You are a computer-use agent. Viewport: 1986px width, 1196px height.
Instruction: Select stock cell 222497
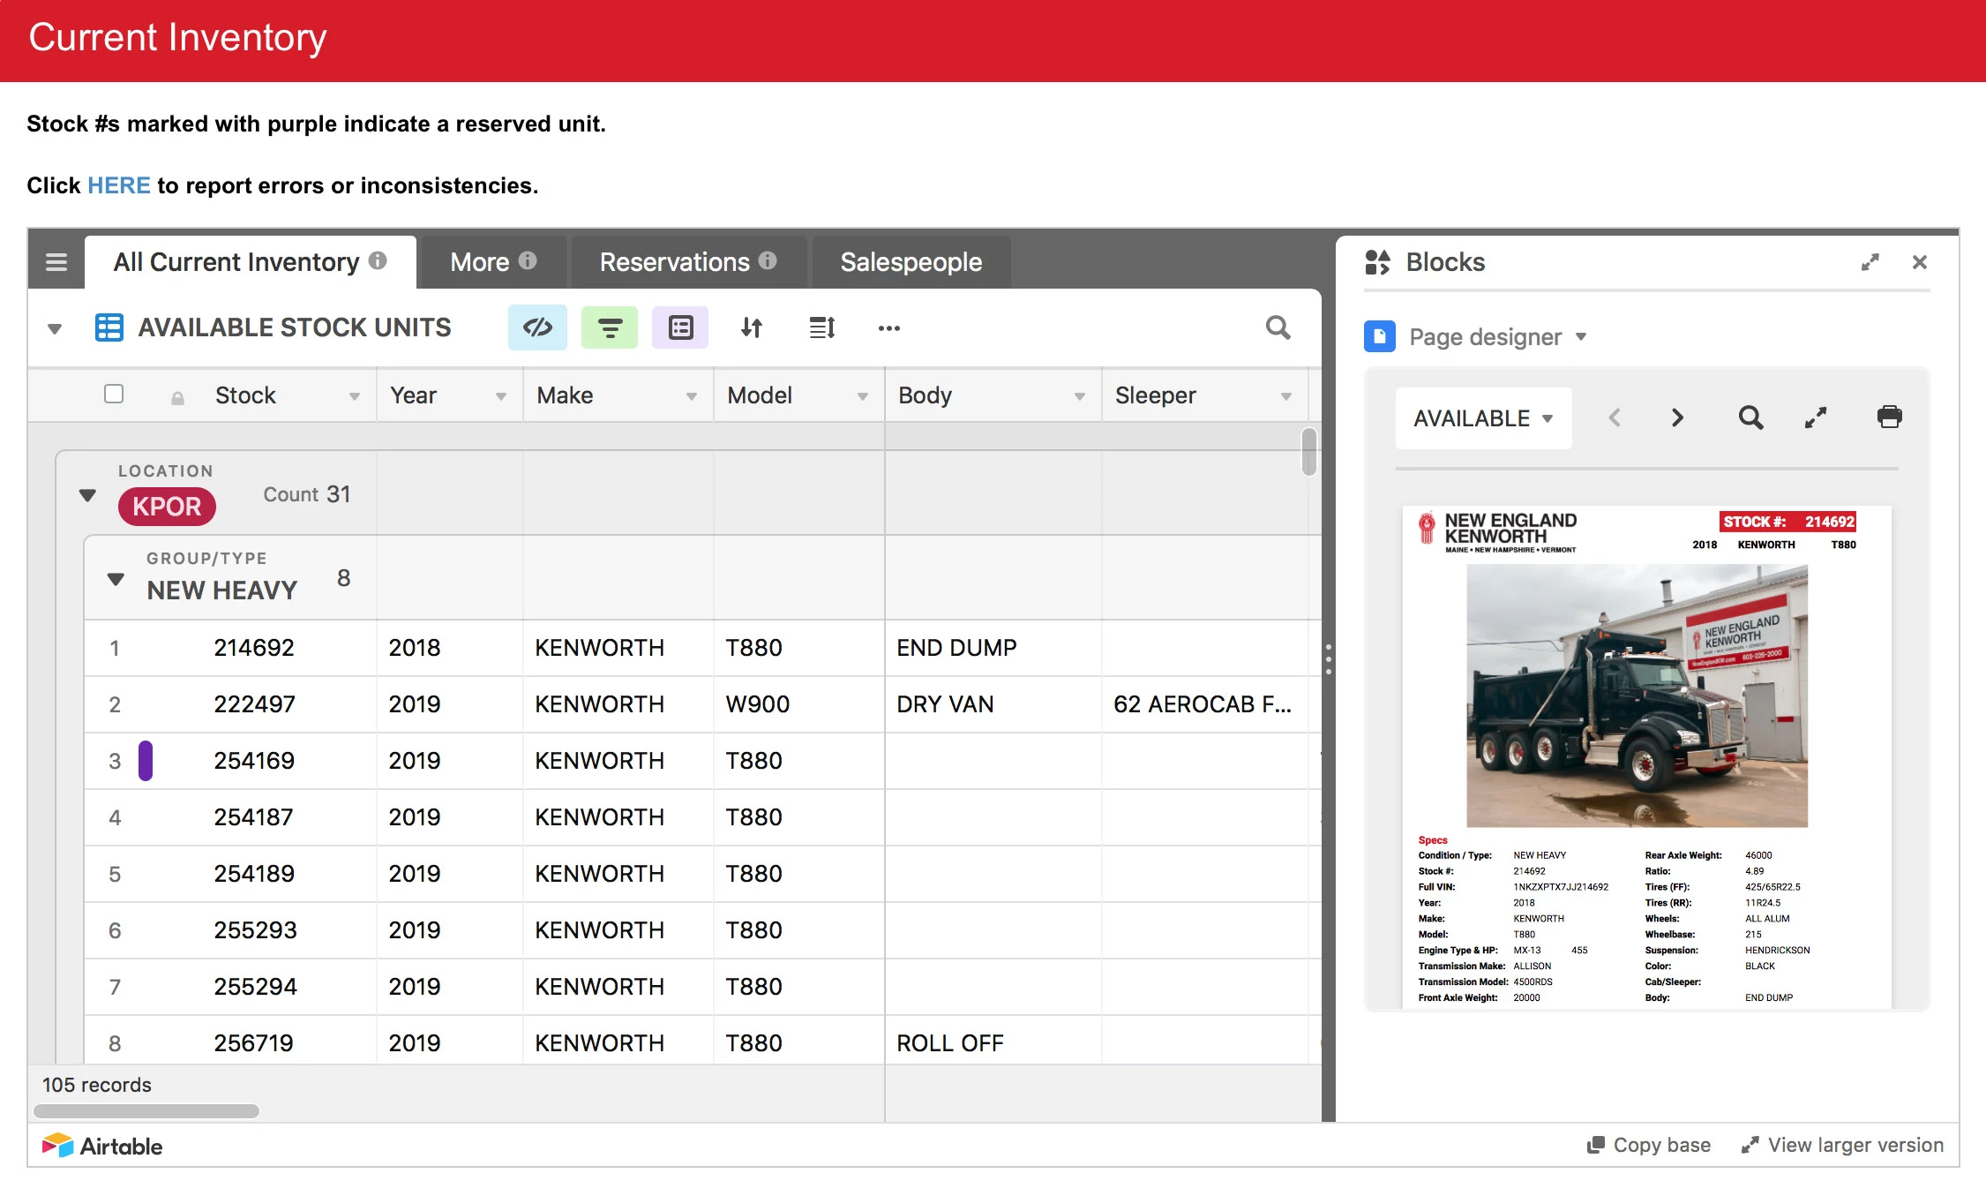point(254,704)
